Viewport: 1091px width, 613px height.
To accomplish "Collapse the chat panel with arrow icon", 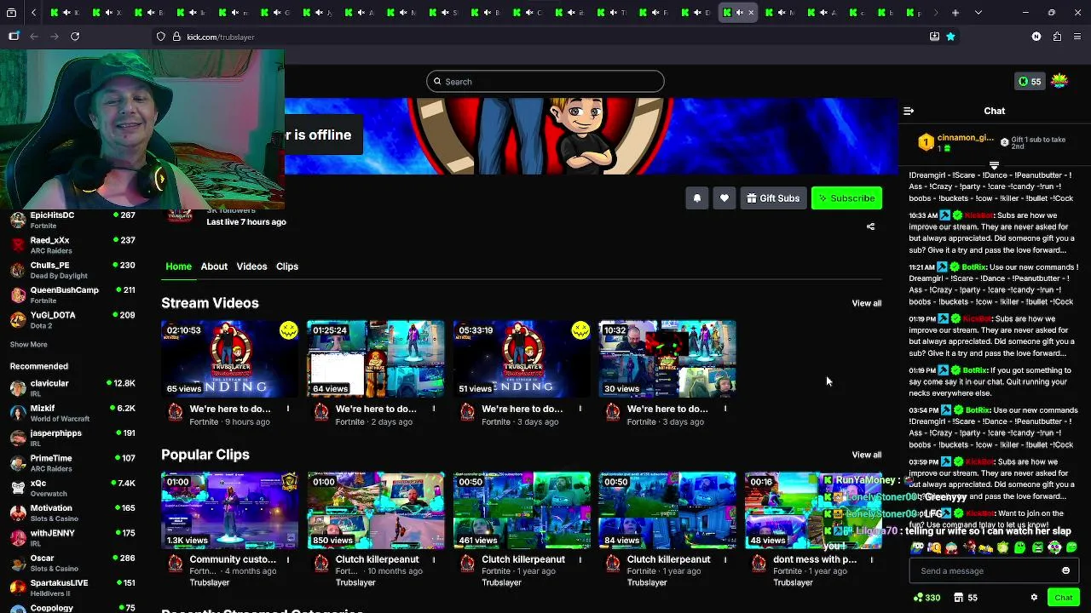I will pos(909,111).
